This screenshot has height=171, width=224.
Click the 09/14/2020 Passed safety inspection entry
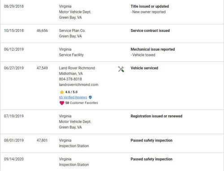[112, 162]
